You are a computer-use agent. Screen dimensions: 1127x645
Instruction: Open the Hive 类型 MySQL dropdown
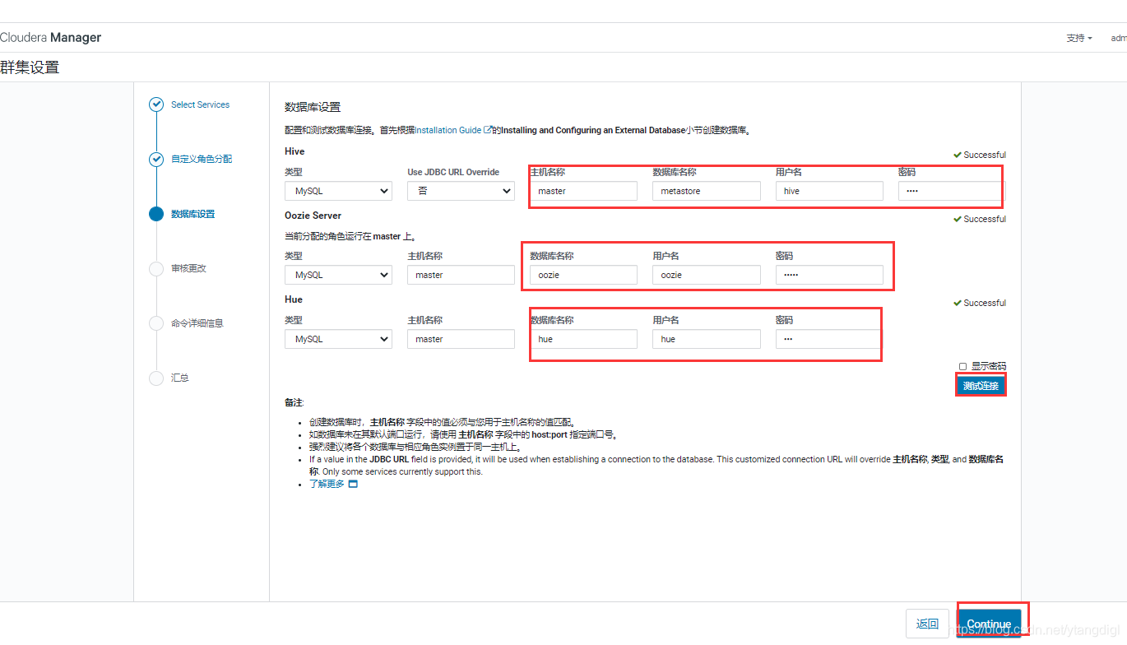(x=338, y=191)
